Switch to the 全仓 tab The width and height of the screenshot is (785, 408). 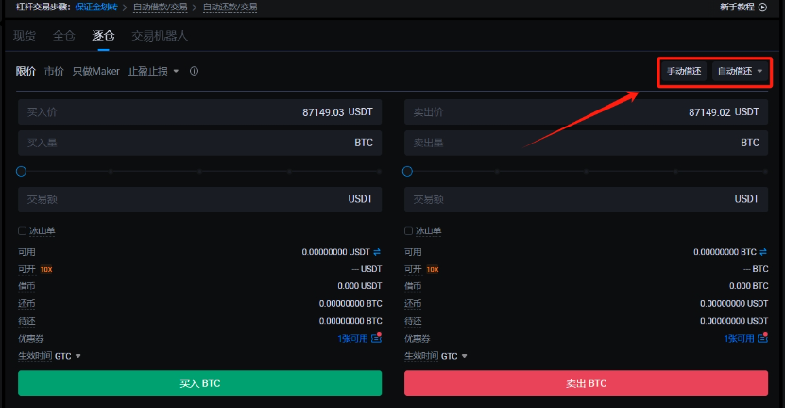(x=63, y=36)
